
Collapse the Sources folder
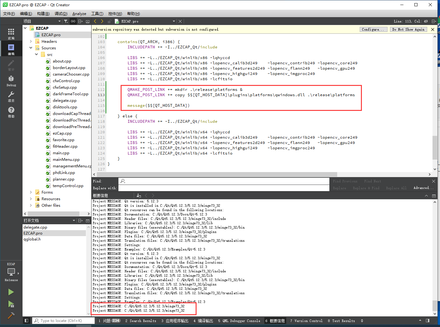coord(31,48)
